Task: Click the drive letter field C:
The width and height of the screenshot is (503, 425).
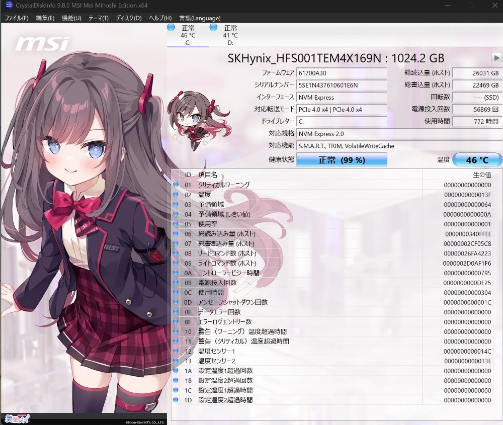Action: tap(342, 122)
